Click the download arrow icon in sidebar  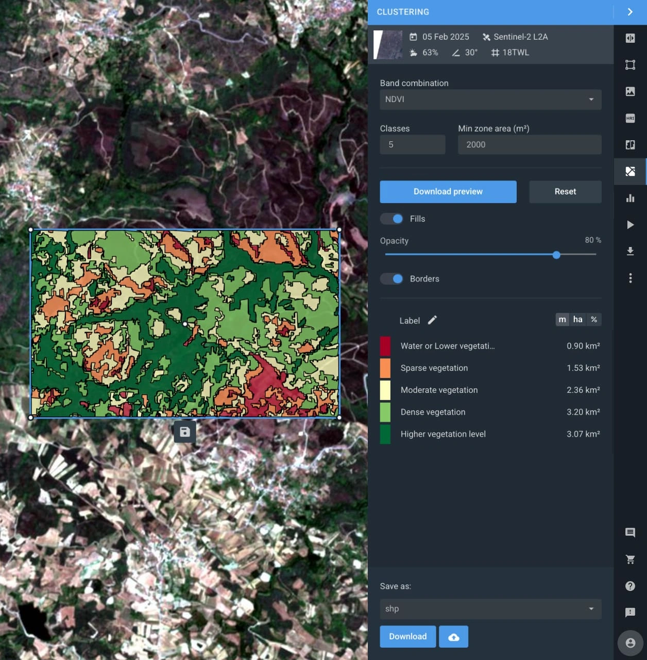click(630, 251)
